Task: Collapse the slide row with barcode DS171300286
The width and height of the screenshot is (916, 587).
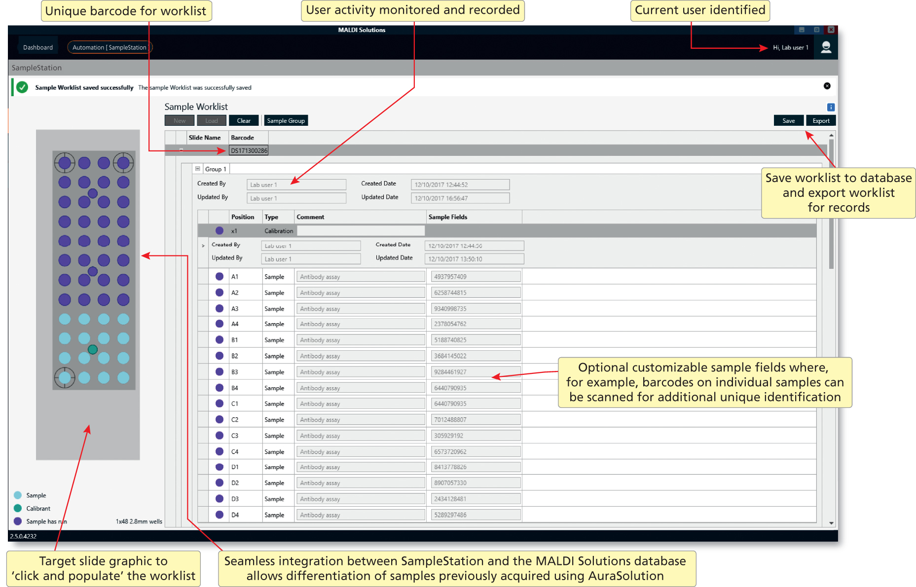Action: point(181,150)
